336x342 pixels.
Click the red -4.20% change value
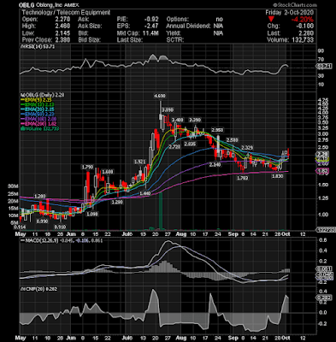coord(302,20)
